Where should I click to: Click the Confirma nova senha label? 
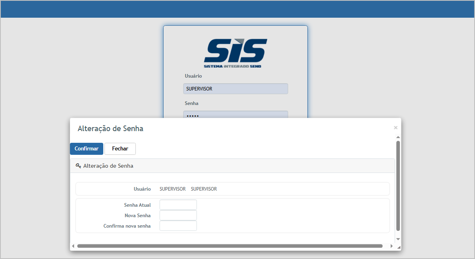127,226
